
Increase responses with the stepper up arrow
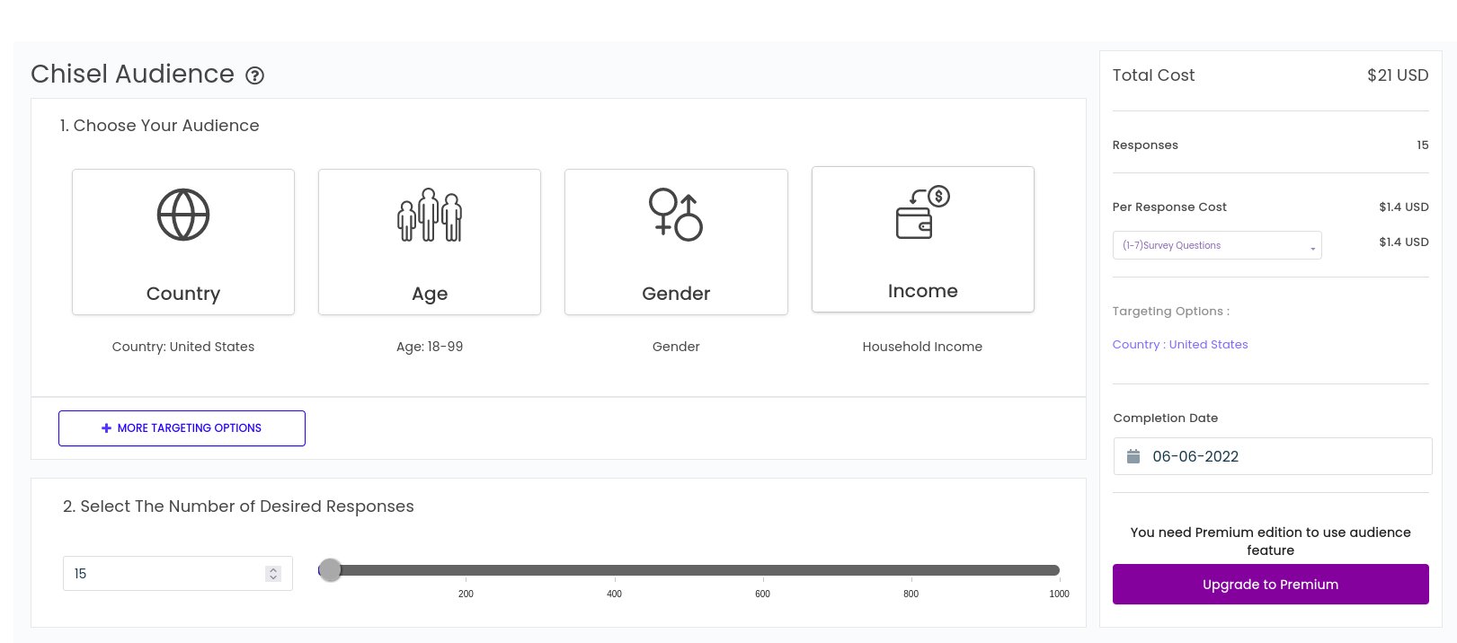tap(273, 569)
